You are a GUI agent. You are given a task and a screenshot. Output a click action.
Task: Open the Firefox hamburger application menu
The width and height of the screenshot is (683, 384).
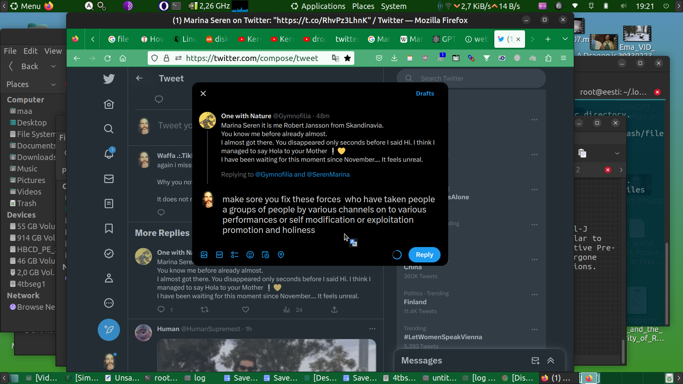[563, 58]
